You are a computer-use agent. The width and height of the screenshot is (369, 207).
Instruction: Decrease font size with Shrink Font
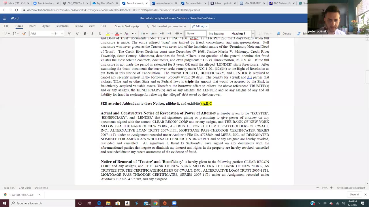point(77,34)
